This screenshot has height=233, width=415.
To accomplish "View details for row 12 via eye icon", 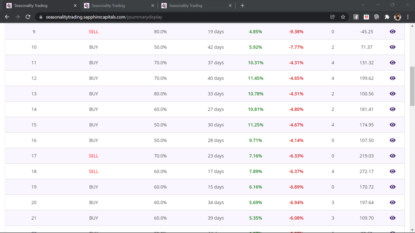I will (392, 78).
